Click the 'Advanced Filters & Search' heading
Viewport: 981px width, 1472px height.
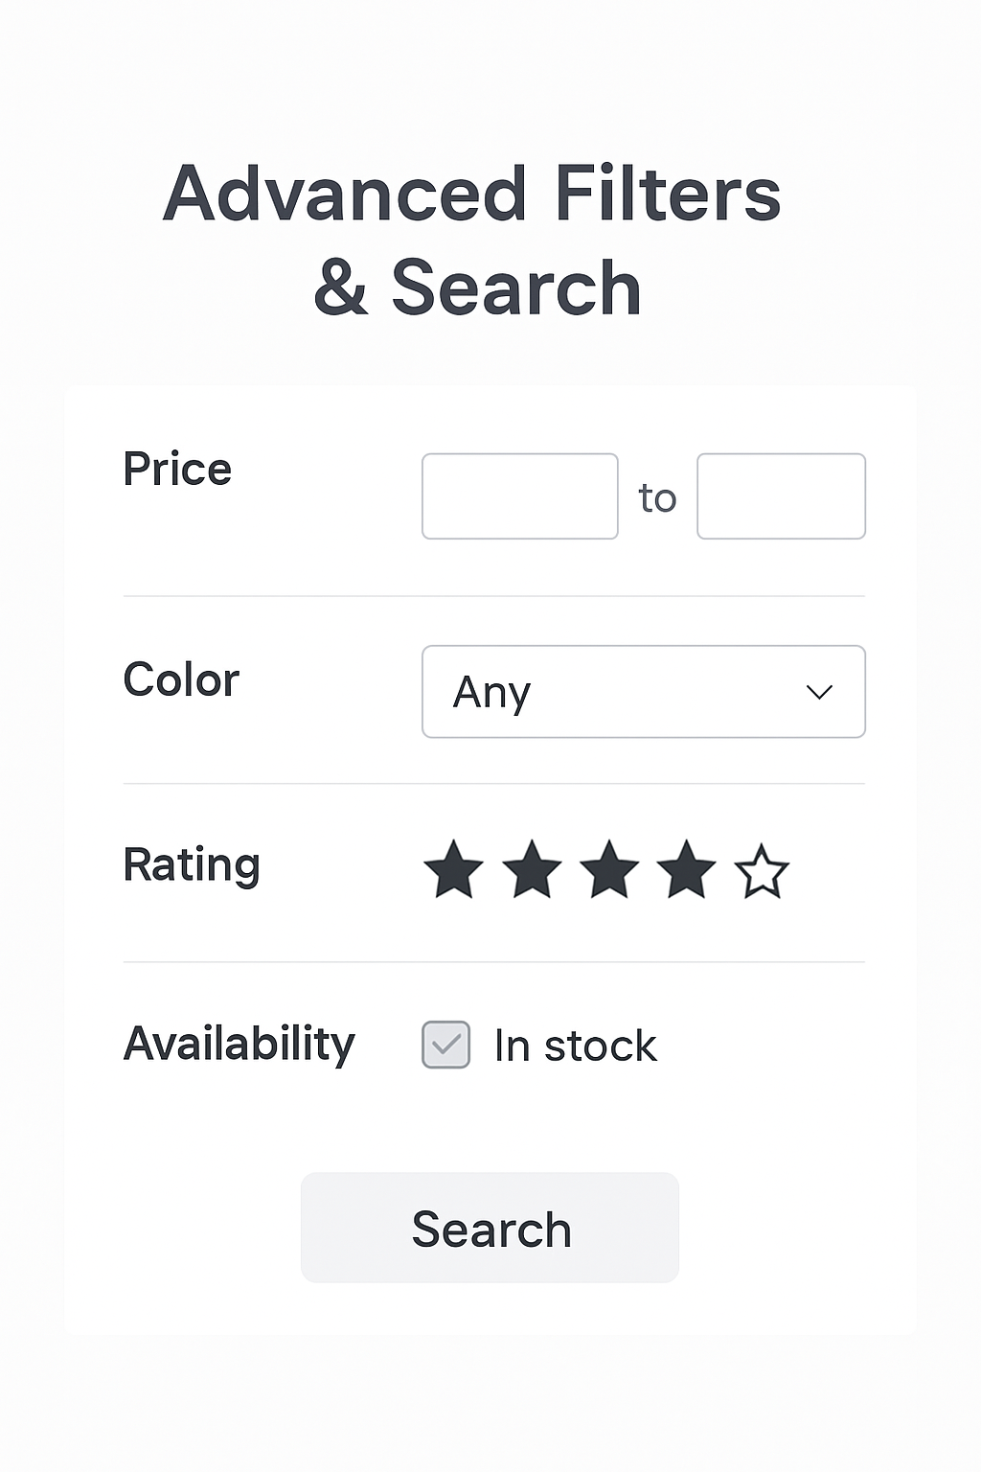(x=474, y=240)
